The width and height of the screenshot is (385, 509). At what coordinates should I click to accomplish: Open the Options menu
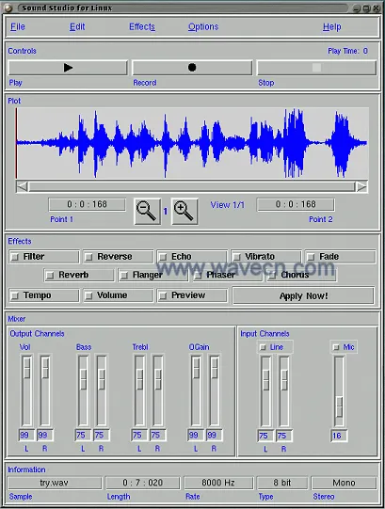click(203, 27)
